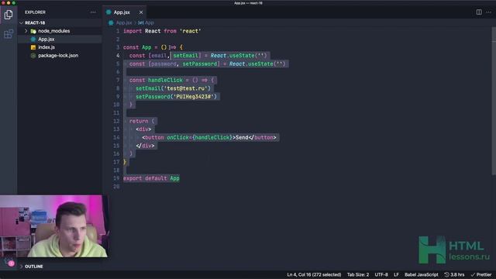Click the JSON icon beside package-lock.json
Screen dimensions: 496x279
click(33, 55)
